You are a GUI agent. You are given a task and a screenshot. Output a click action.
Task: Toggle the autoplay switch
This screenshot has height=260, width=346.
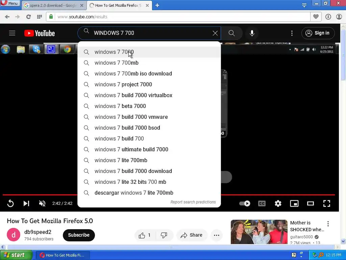(x=245, y=203)
